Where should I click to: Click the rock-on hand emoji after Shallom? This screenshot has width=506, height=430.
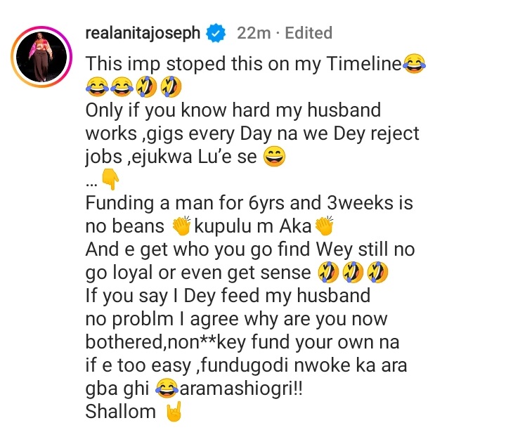174,412
